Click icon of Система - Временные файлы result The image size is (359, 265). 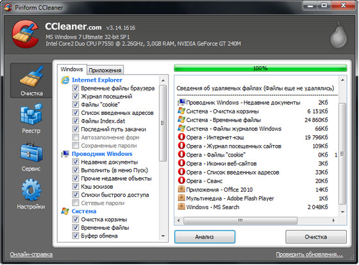click(x=181, y=119)
